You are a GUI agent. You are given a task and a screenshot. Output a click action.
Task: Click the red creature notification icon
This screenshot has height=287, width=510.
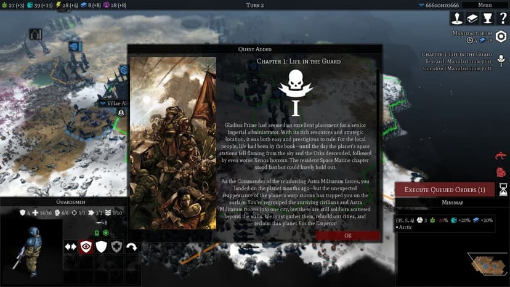pyautogui.click(x=501, y=155)
